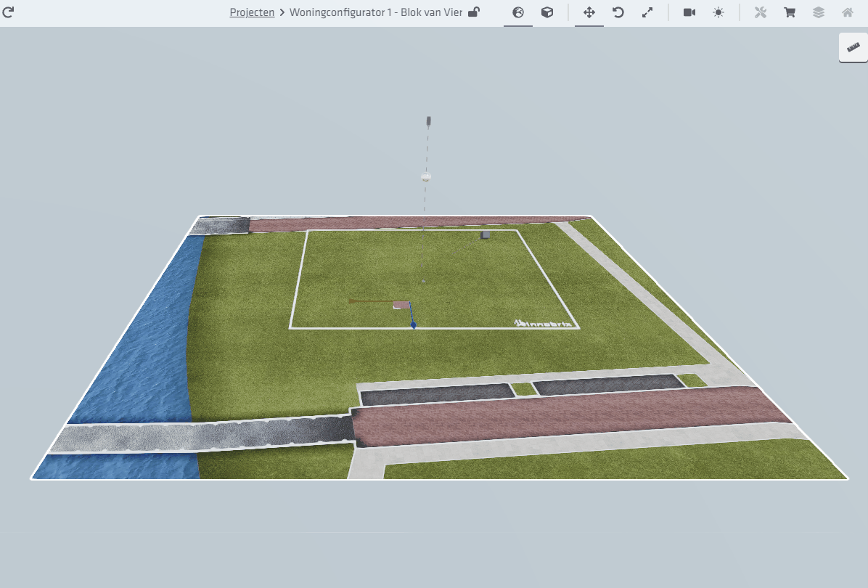The height and width of the screenshot is (588, 868).
Task: Open the layers stack panel
Action: pos(819,12)
